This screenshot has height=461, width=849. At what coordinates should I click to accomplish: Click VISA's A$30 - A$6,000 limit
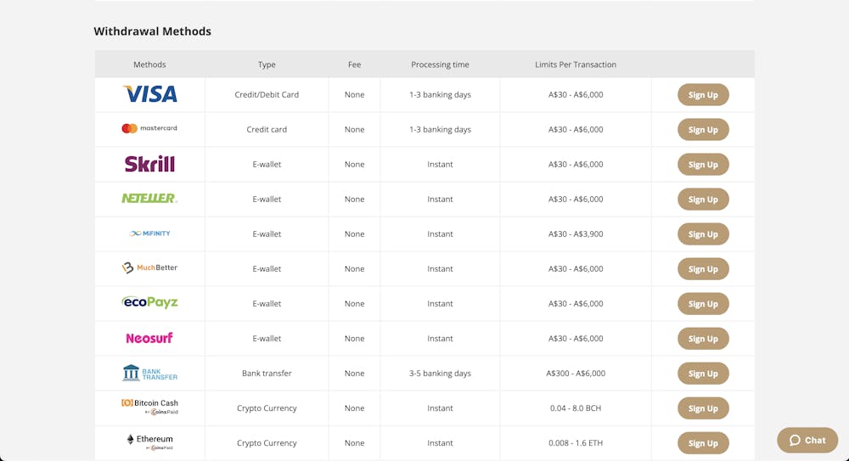576,94
